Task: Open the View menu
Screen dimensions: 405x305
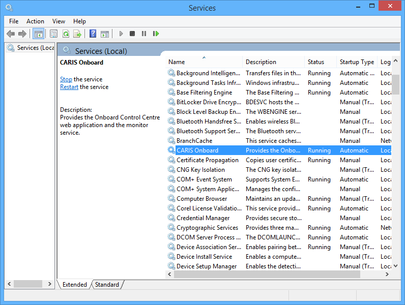Action: point(59,21)
